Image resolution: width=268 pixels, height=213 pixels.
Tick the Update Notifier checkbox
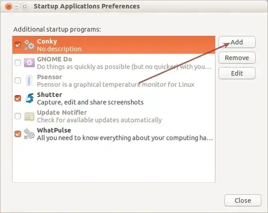click(18, 116)
